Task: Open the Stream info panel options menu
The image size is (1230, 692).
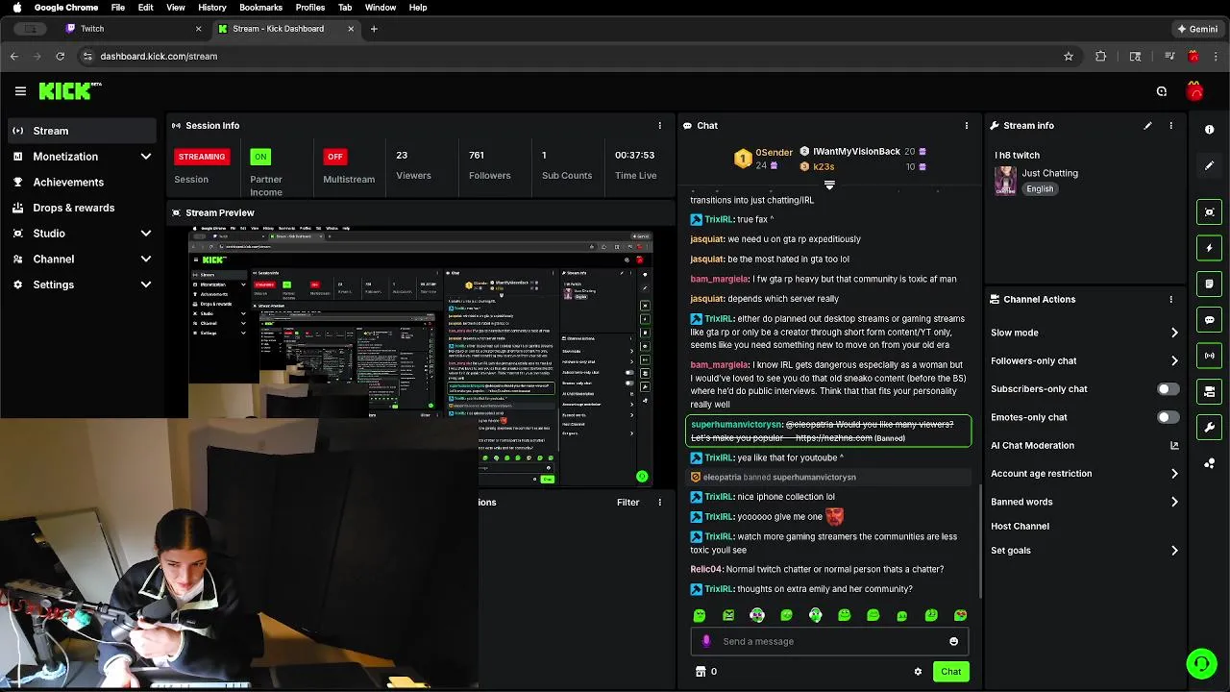Action: click(x=1170, y=126)
